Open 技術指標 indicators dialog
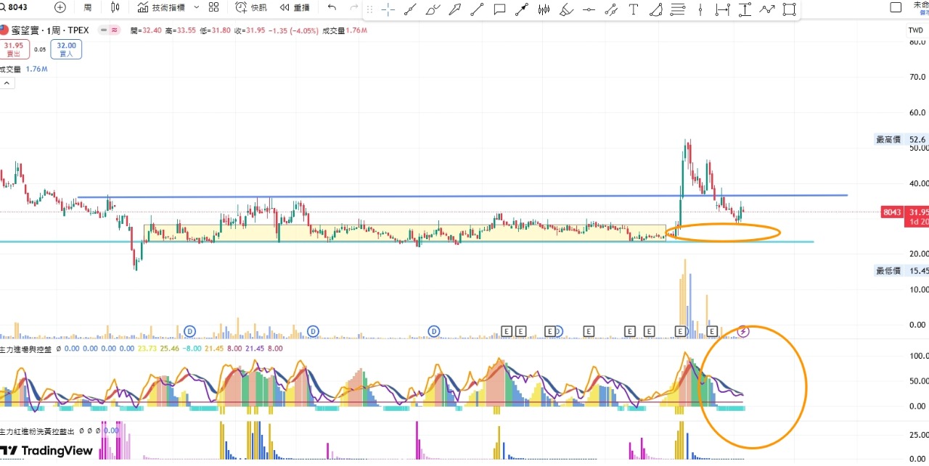Screen dimensions: 929x466 point(161,7)
